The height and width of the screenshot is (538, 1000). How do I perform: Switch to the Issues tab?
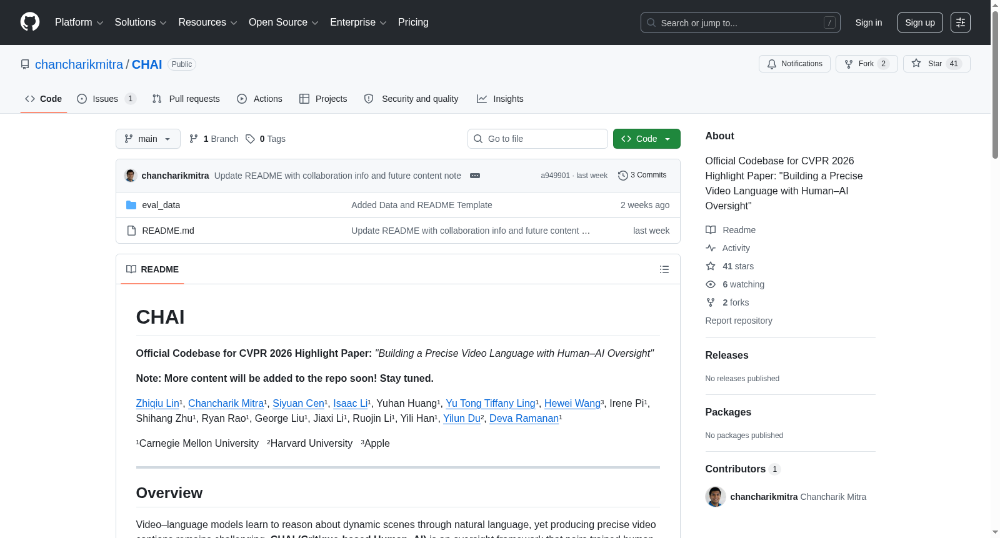(x=106, y=99)
